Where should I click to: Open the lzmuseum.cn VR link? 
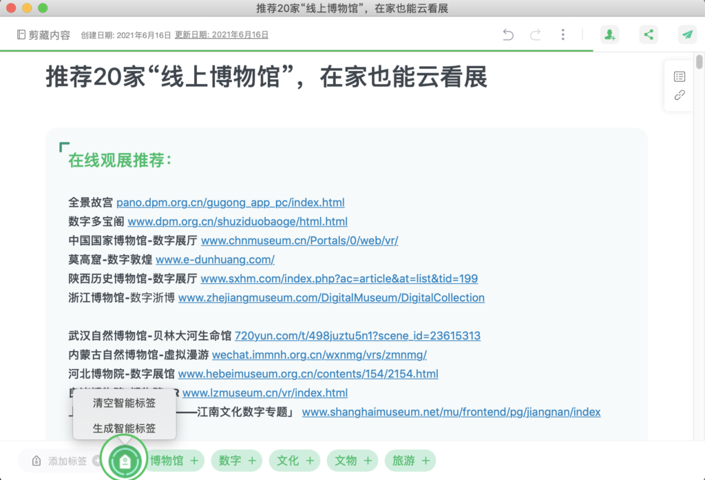[x=265, y=393]
